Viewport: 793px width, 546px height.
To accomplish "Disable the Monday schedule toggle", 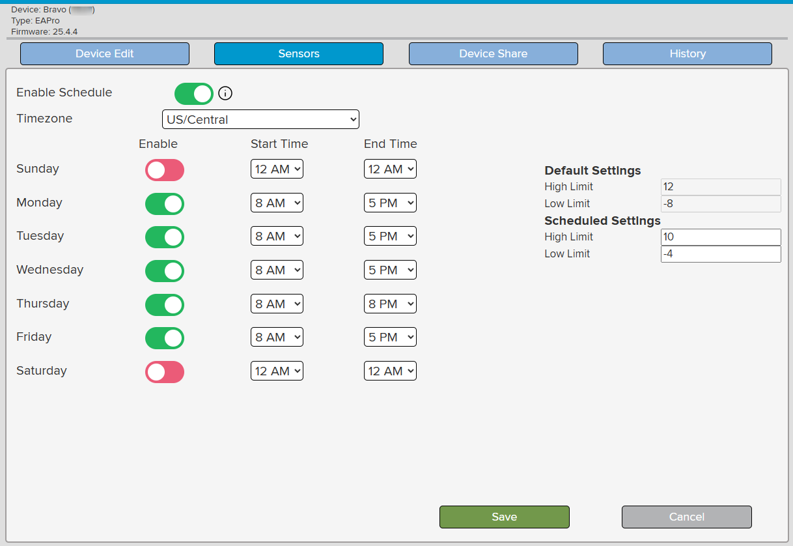I will tap(165, 204).
